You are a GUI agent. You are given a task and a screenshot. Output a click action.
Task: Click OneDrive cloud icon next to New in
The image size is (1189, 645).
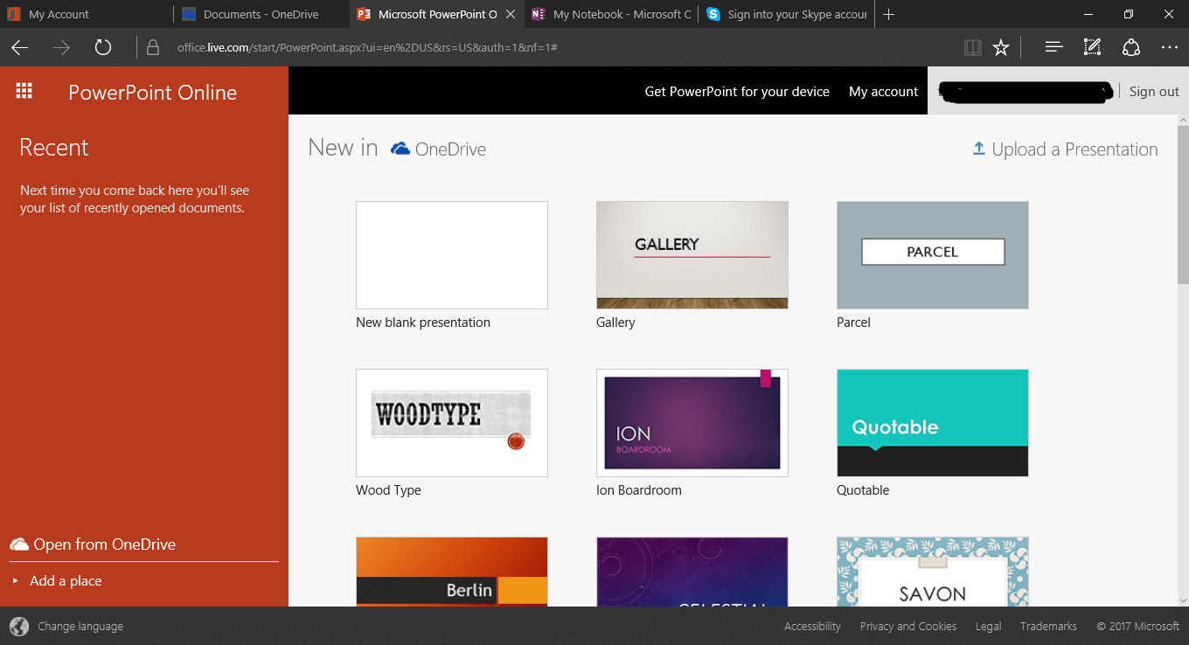point(400,149)
